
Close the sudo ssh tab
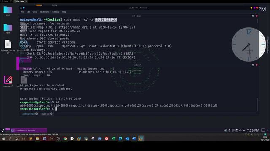point(51,114)
